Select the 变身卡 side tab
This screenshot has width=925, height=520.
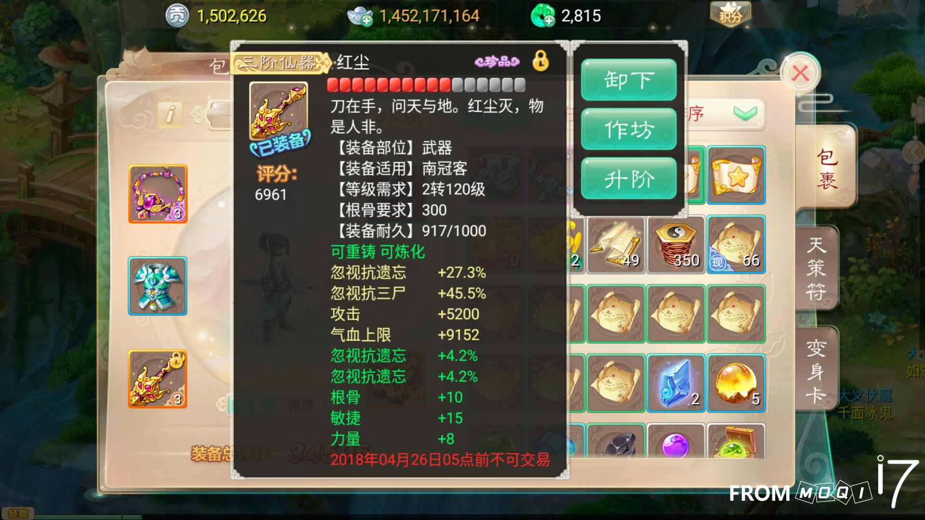pyautogui.click(x=816, y=371)
